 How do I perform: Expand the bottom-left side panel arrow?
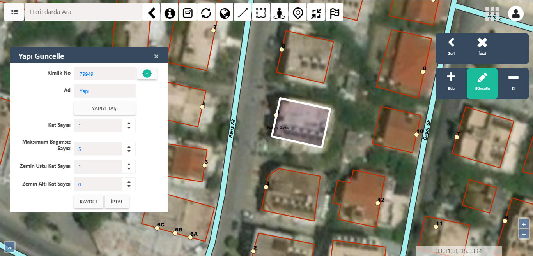point(10,247)
